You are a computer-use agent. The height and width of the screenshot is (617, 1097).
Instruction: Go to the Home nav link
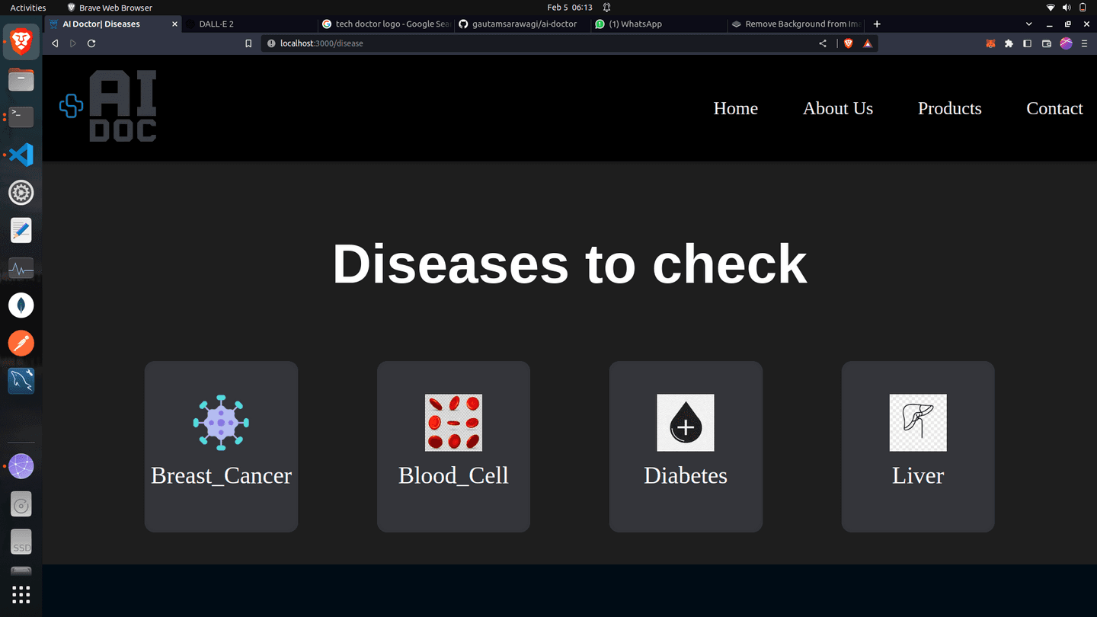735,108
